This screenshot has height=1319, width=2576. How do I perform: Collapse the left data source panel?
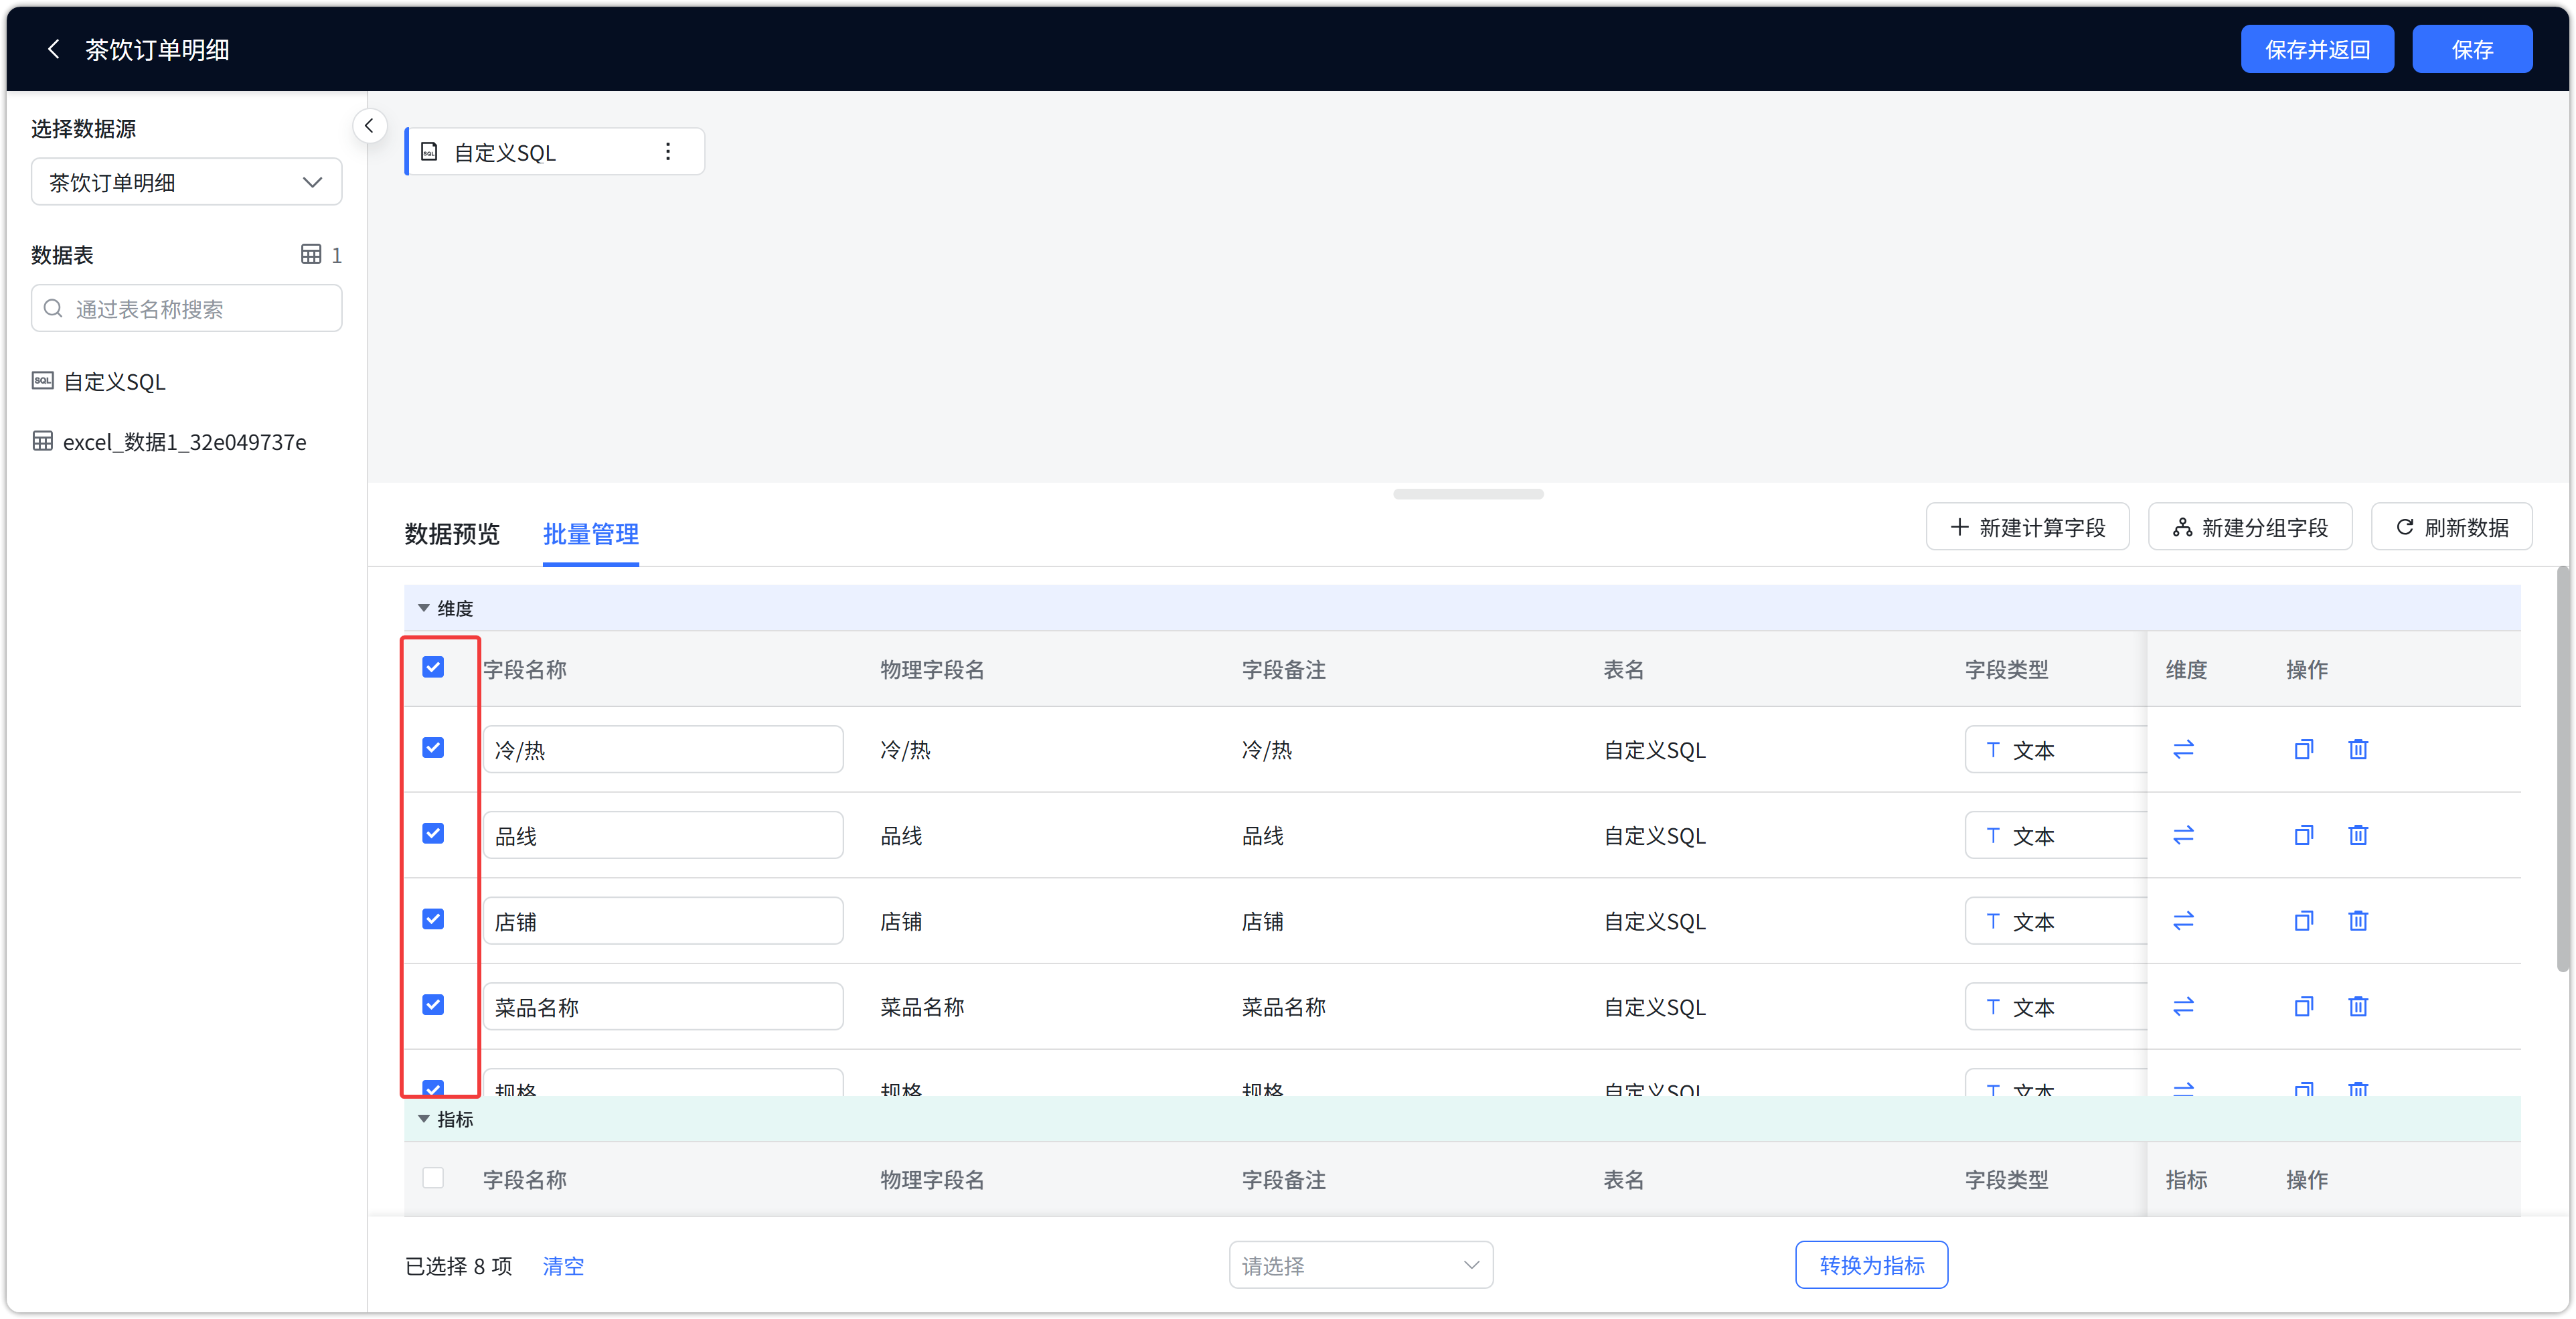(x=369, y=126)
